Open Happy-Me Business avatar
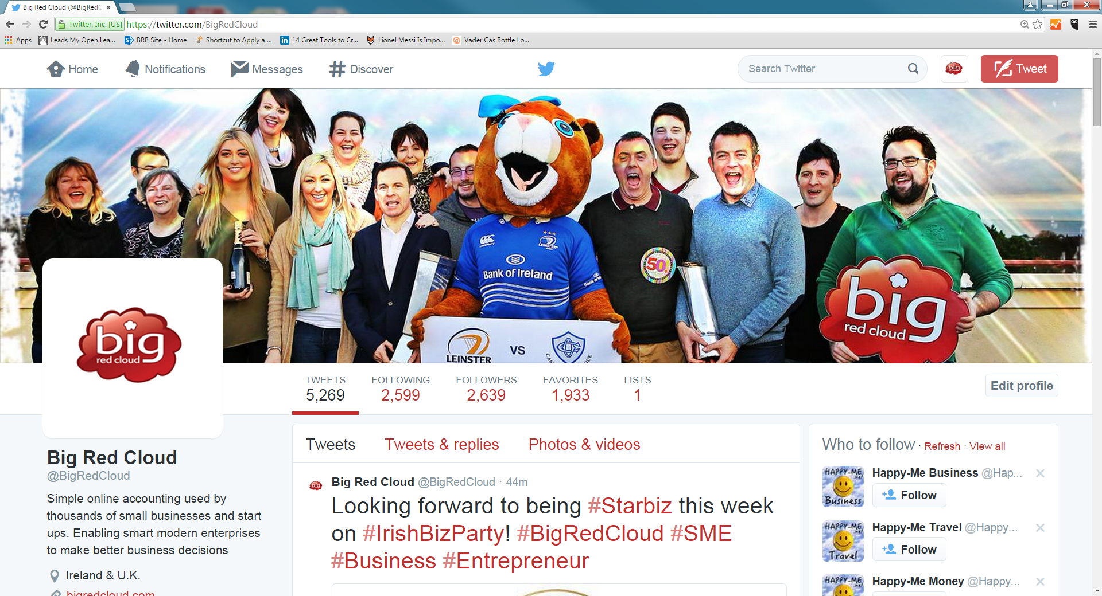Screen dimensions: 1102x596 pos(843,487)
